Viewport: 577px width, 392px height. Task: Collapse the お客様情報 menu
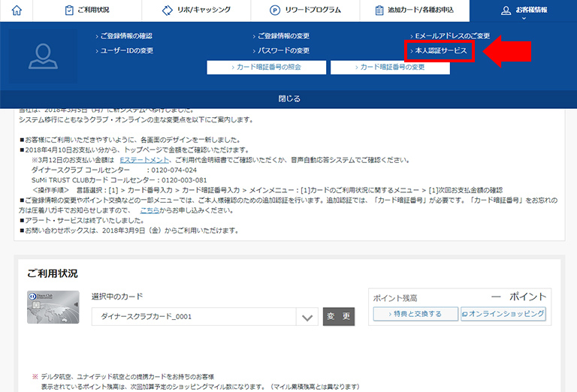pyautogui.click(x=523, y=11)
